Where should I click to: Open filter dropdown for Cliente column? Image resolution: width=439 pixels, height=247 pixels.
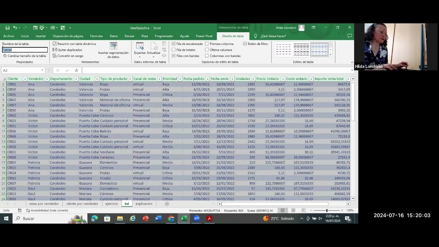[25, 79]
